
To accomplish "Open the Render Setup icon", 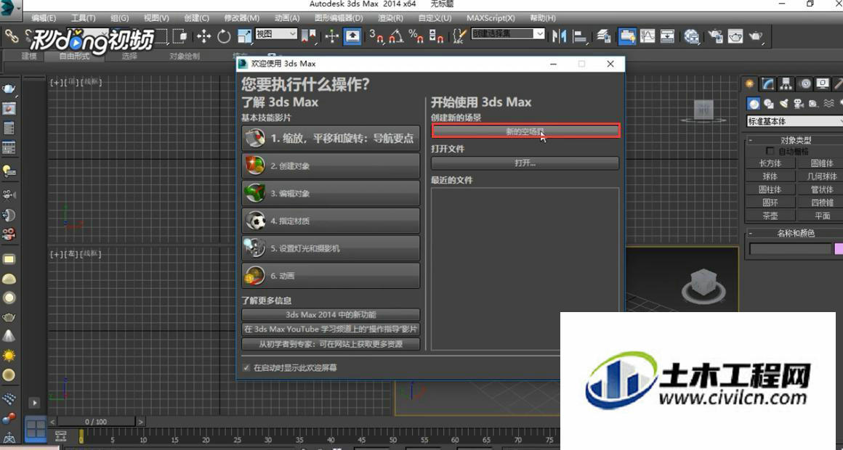I will (715, 36).
